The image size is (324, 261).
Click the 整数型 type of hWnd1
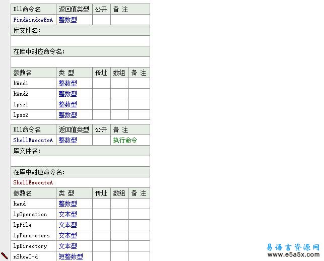tap(68, 83)
